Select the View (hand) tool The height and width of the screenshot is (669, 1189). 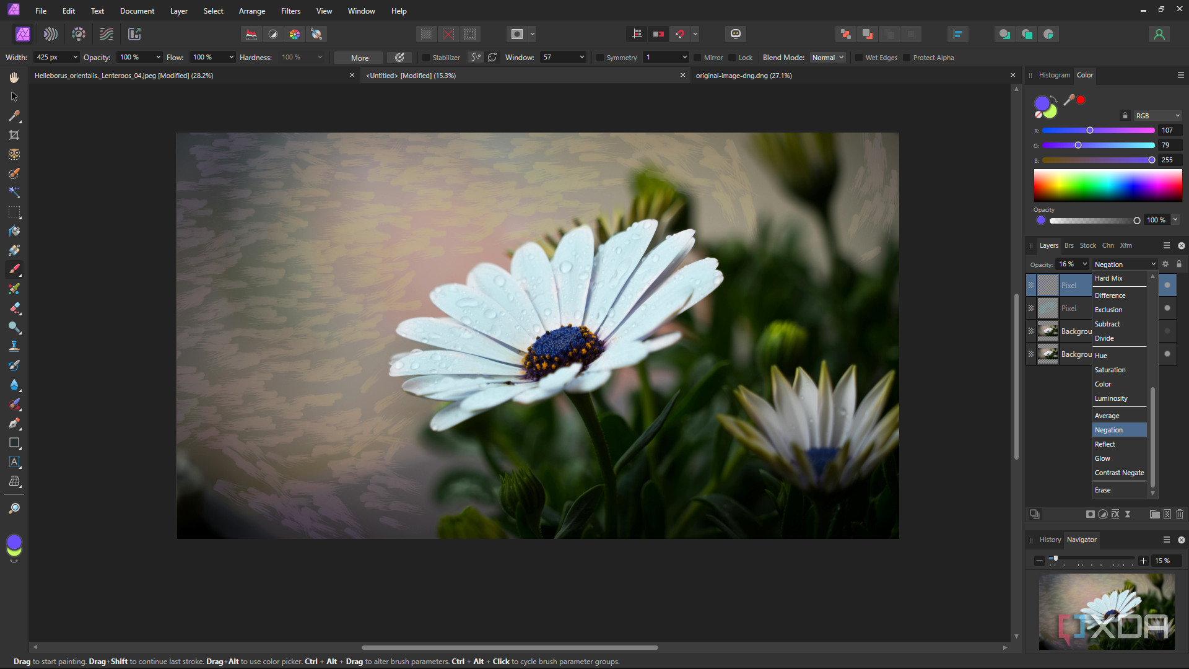[x=14, y=77]
